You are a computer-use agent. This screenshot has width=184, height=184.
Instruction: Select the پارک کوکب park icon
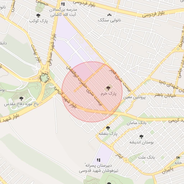38,15
